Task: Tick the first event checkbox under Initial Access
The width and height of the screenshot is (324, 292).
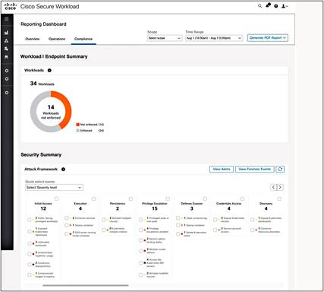Action: click(30, 220)
